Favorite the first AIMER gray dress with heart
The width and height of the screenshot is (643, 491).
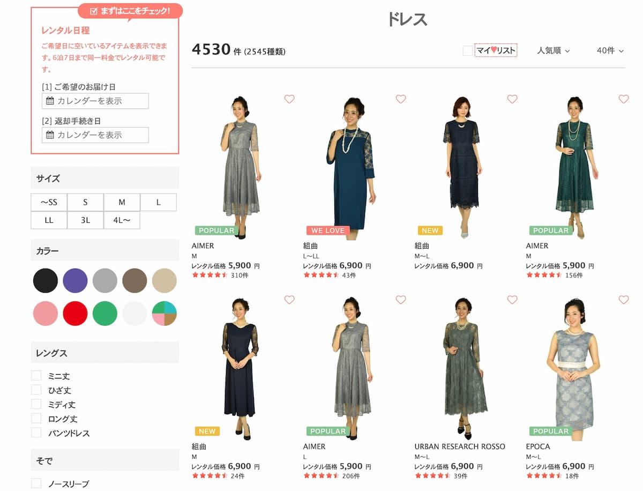[x=289, y=99]
